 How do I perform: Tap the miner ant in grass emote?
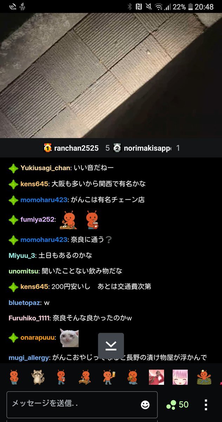point(204,377)
